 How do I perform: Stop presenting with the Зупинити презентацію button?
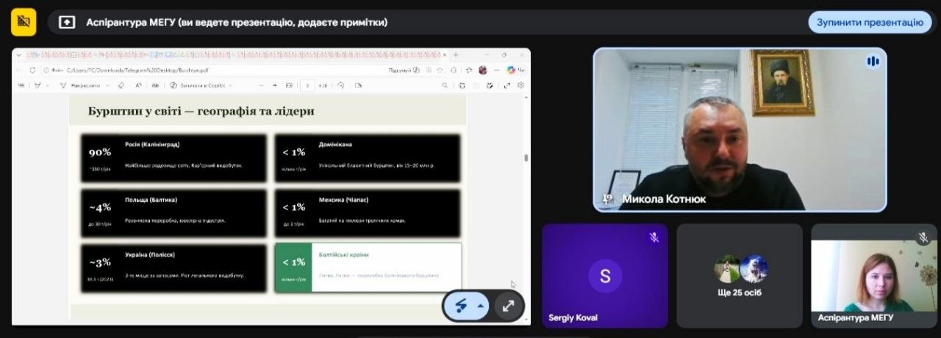(x=870, y=22)
